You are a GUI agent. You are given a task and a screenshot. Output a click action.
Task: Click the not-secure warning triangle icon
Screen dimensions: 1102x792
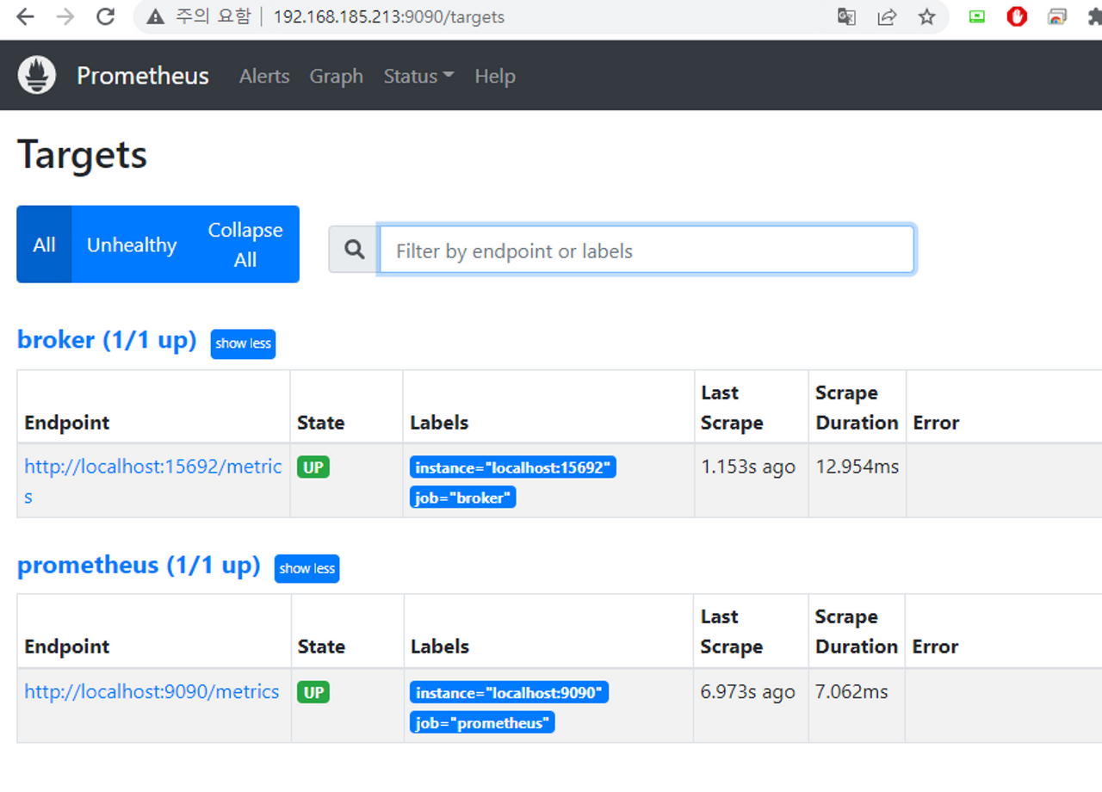pos(155,16)
